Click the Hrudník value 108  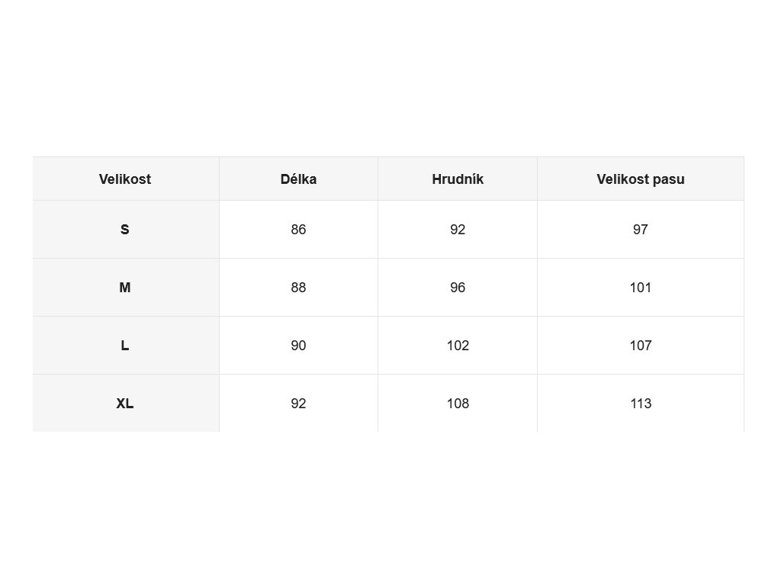458,404
